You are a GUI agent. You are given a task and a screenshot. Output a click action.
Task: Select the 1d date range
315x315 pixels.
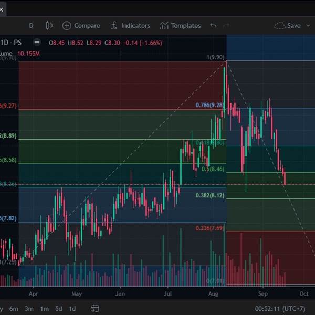click(x=72, y=309)
